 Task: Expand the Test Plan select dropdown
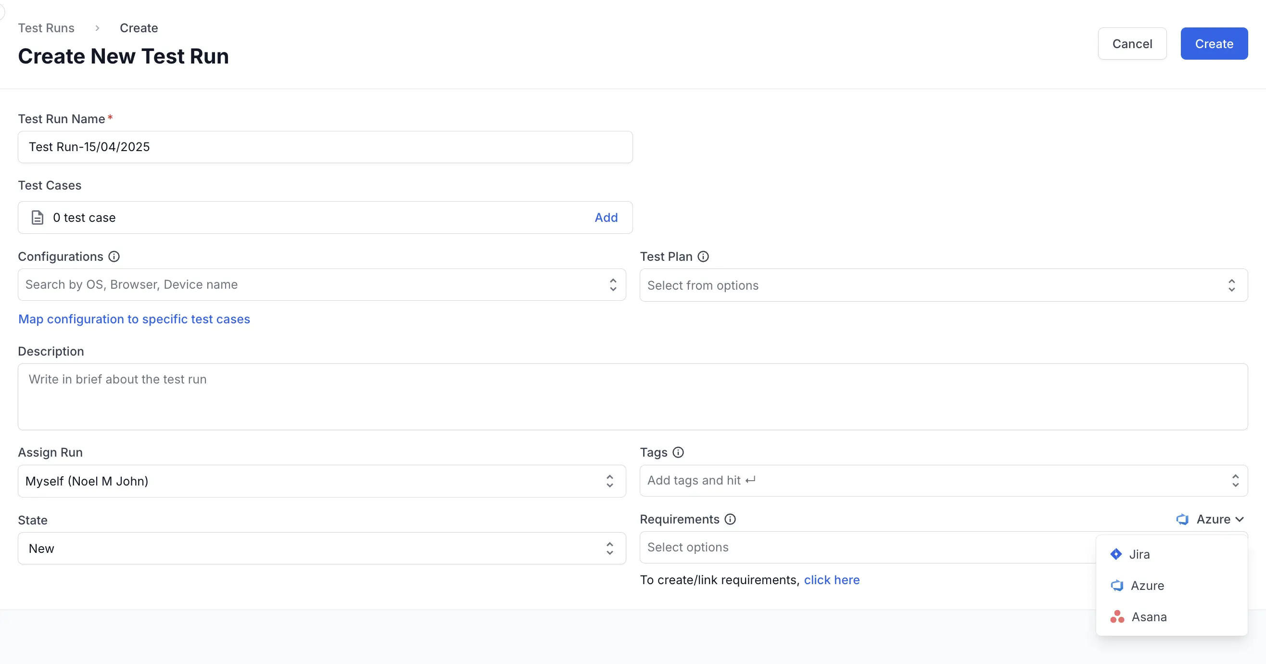click(943, 285)
